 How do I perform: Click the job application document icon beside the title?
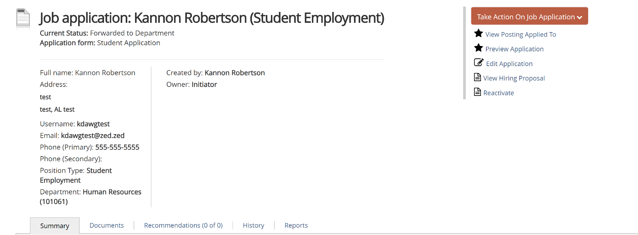[23, 19]
